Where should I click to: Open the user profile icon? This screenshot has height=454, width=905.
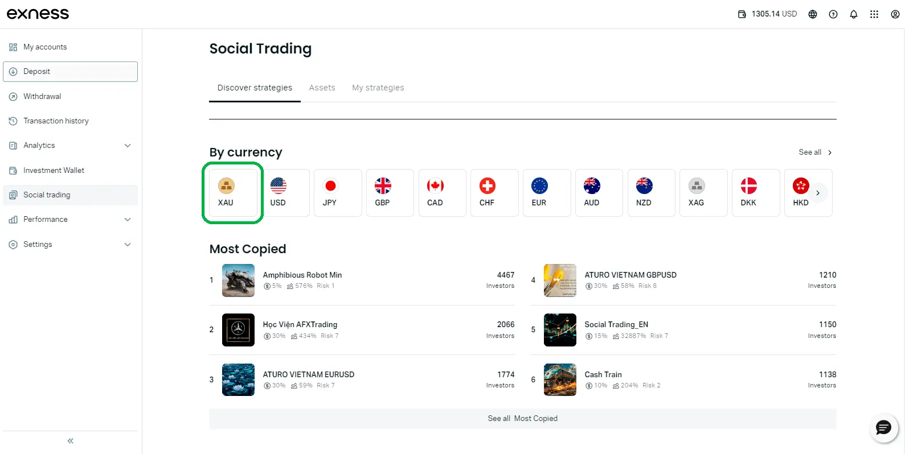(895, 14)
